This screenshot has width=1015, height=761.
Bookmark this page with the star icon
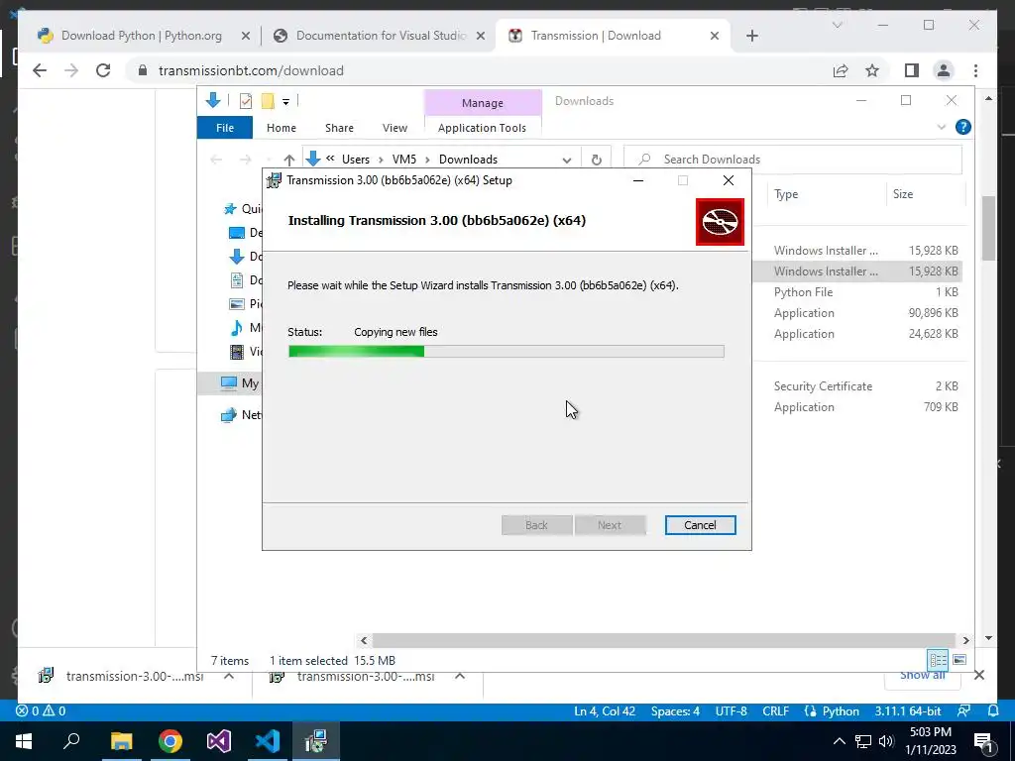[872, 70]
